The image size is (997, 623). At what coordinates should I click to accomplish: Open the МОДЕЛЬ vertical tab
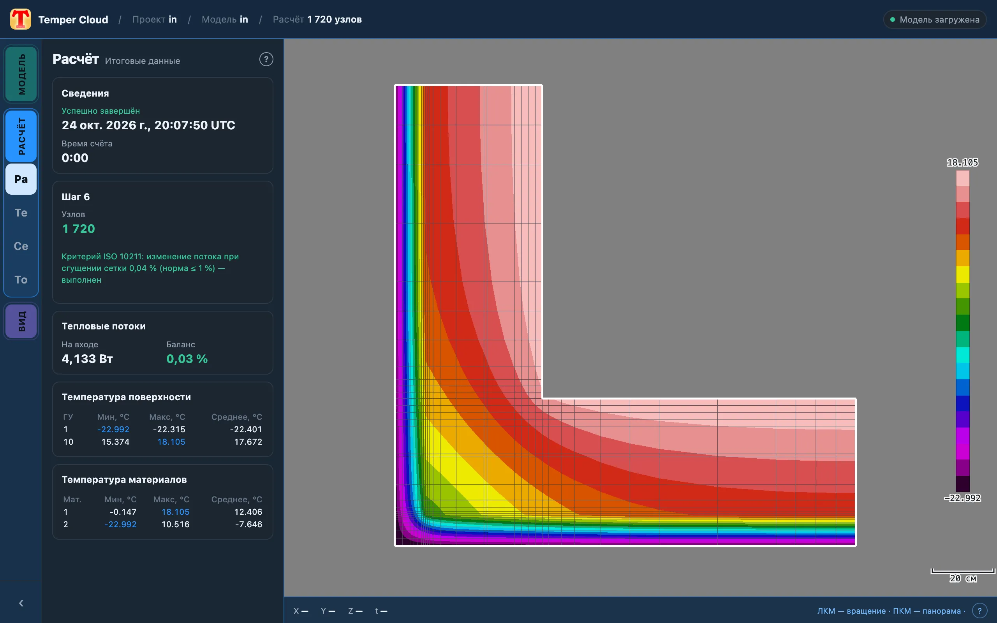coord(21,74)
